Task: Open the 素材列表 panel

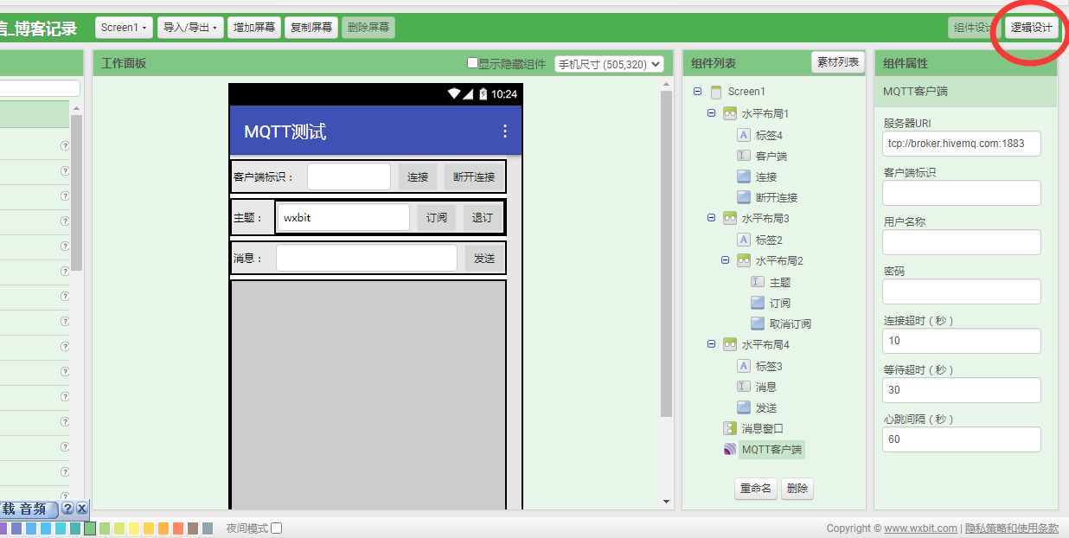Action: pyautogui.click(x=838, y=62)
